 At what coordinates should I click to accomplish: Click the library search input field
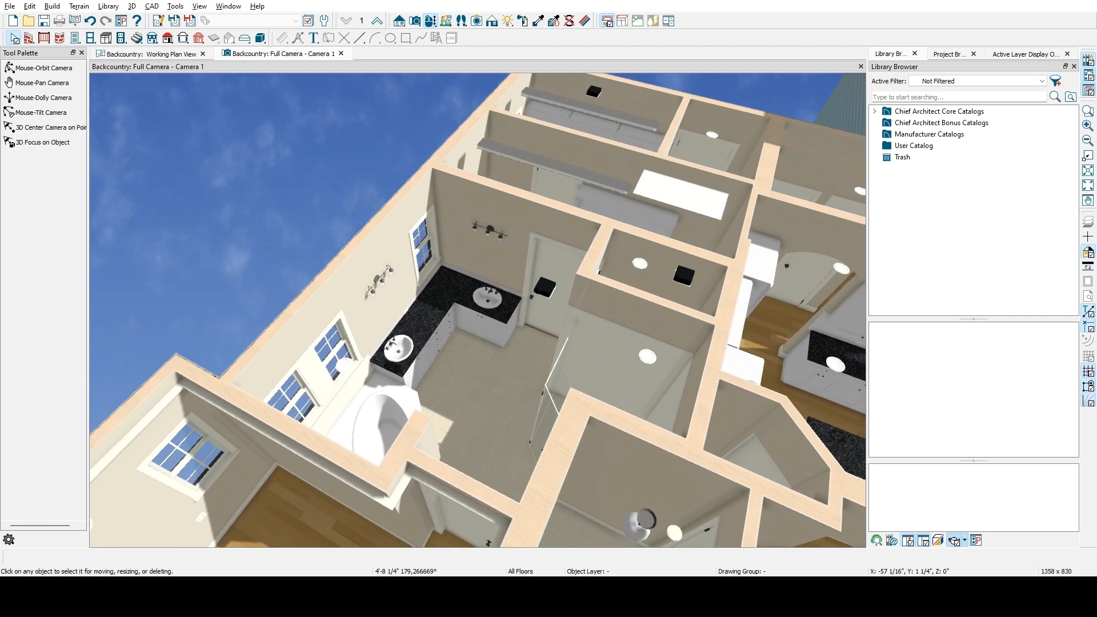[x=959, y=97]
